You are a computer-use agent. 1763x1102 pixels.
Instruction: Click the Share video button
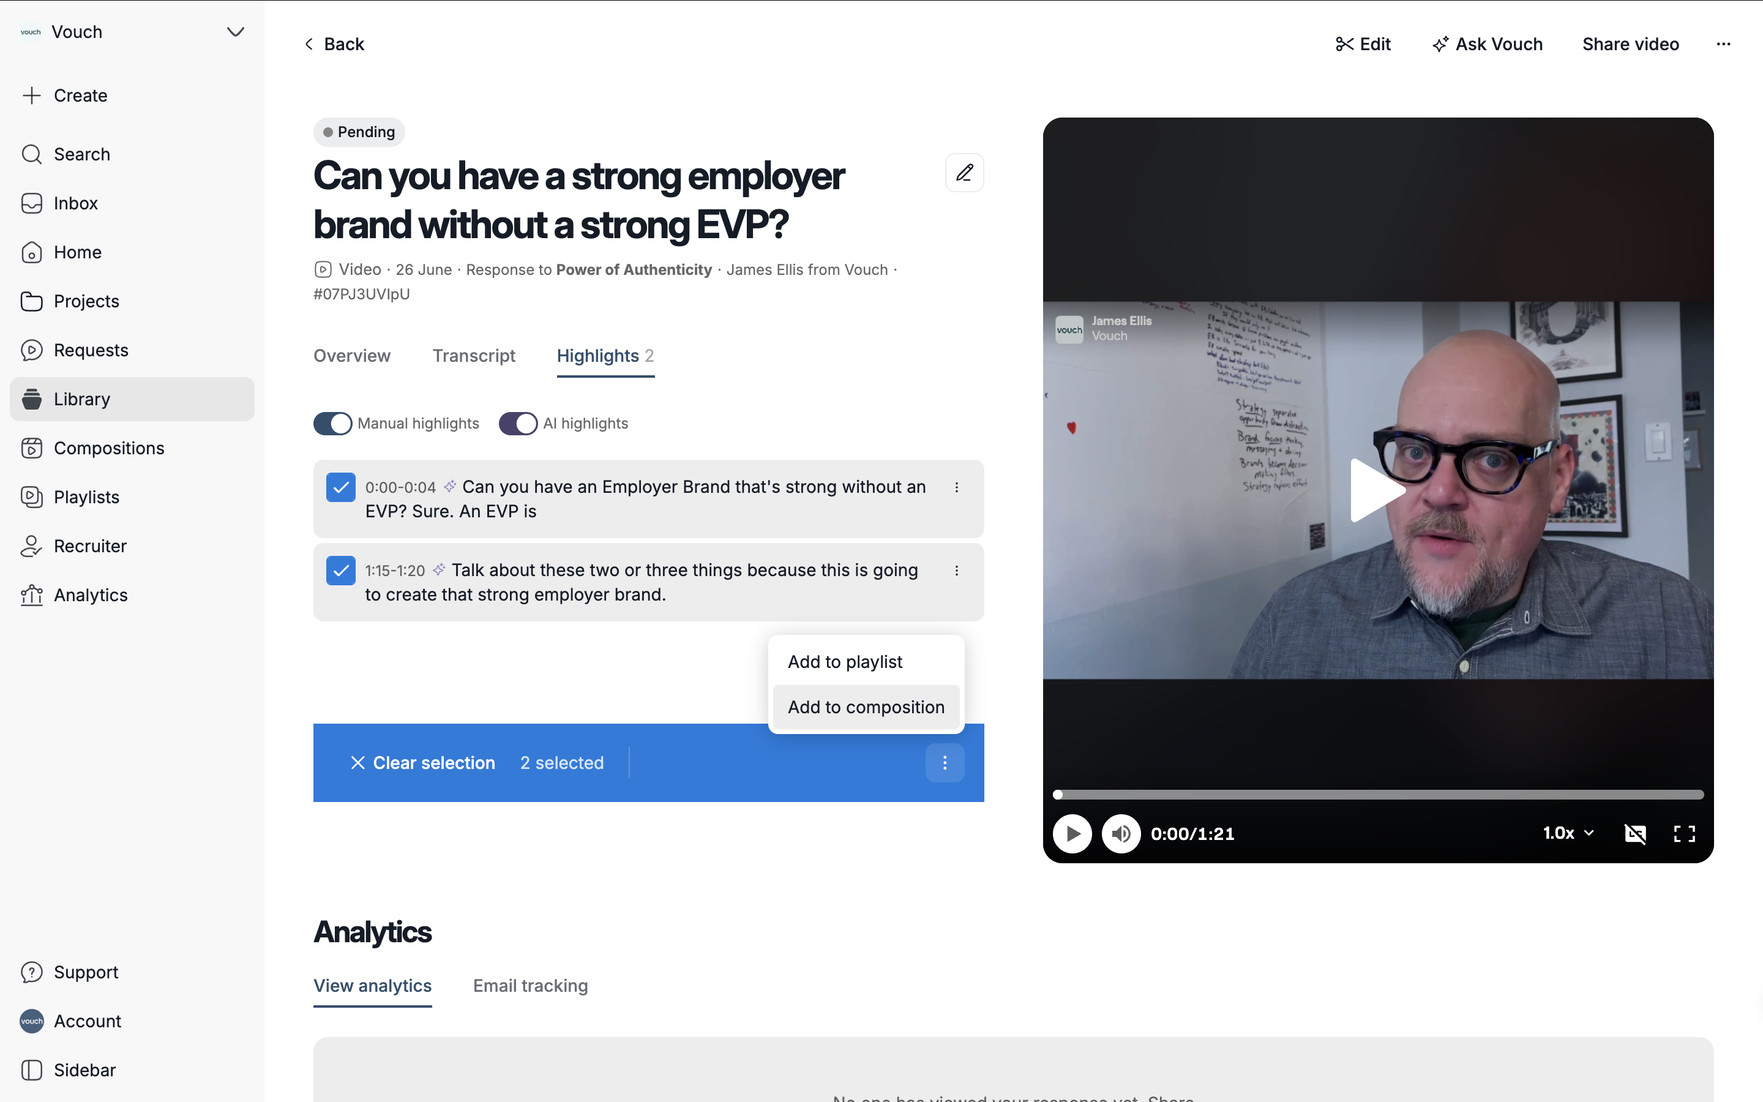[x=1630, y=43]
